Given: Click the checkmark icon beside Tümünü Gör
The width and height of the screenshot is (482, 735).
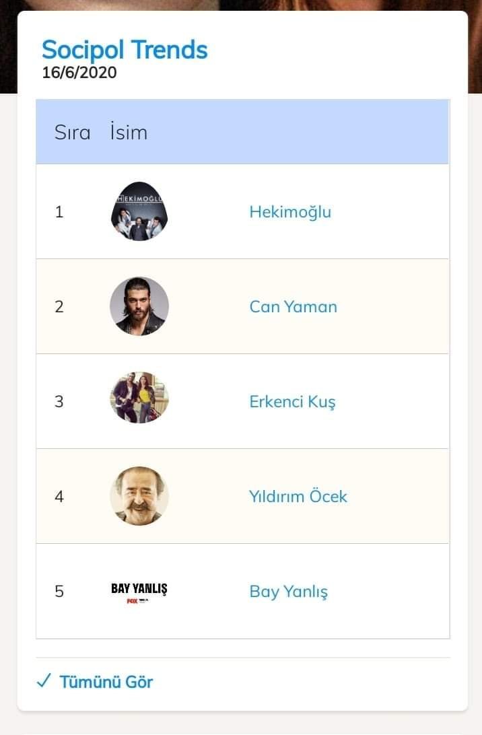Looking at the screenshot, I should (x=44, y=681).
